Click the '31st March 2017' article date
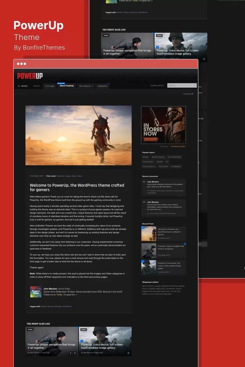 (x=37, y=176)
